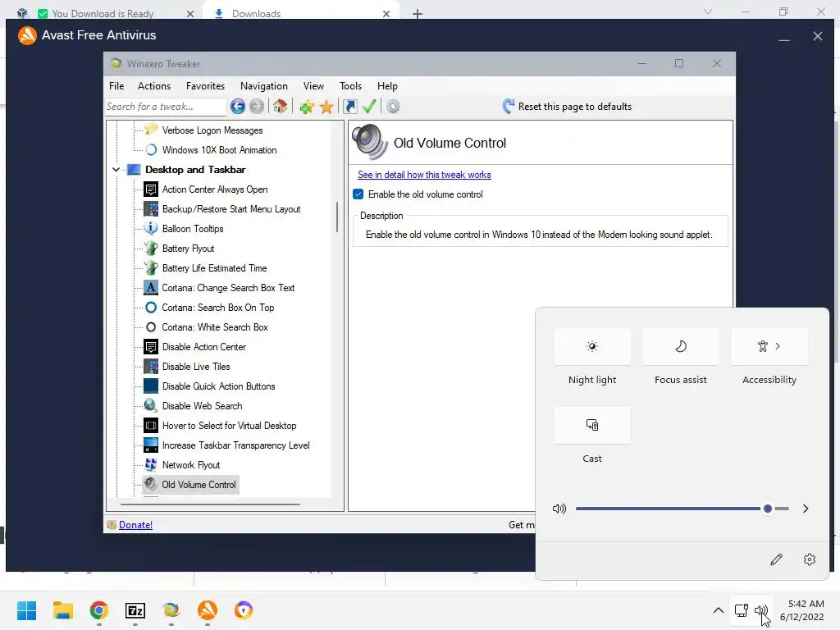Collapse the Desktop and Taskbar category

(116, 170)
